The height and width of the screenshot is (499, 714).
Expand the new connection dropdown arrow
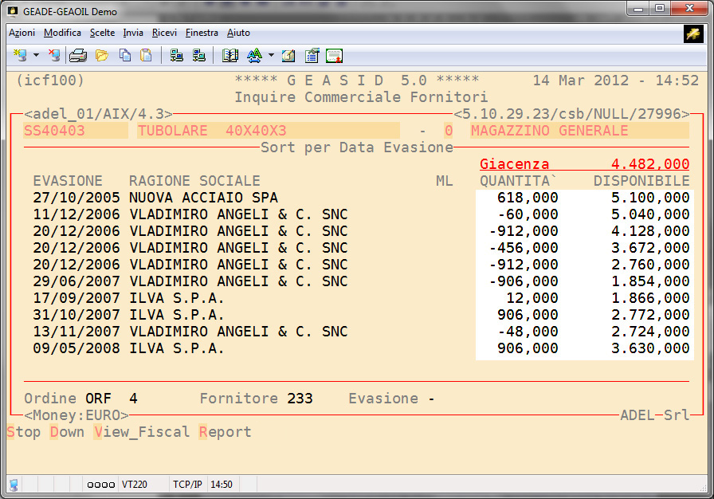click(36, 55)
